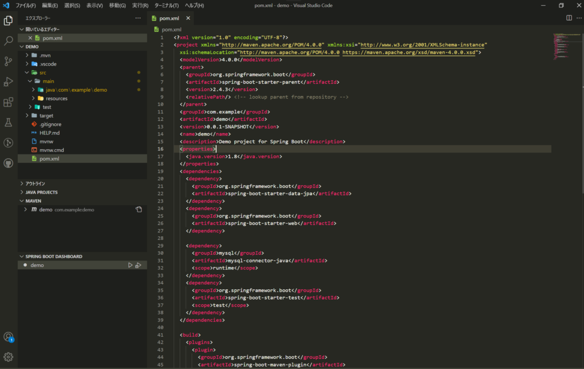
Task: Open the HELP.md file
Action: (x=82, y=133)
